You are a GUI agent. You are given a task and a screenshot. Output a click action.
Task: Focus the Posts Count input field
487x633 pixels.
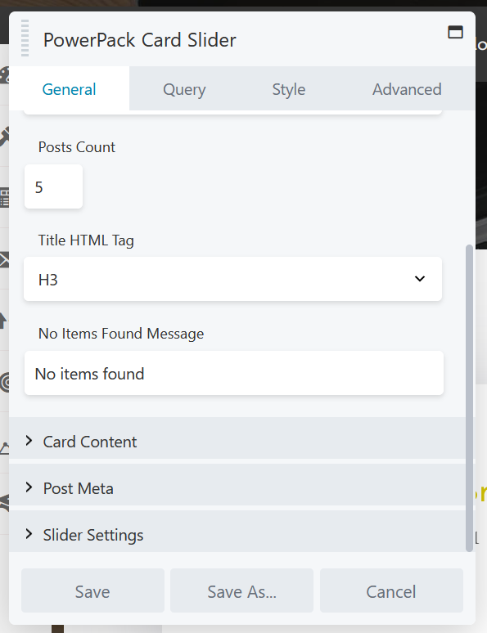pyautogui.click(x=54, y=186)
